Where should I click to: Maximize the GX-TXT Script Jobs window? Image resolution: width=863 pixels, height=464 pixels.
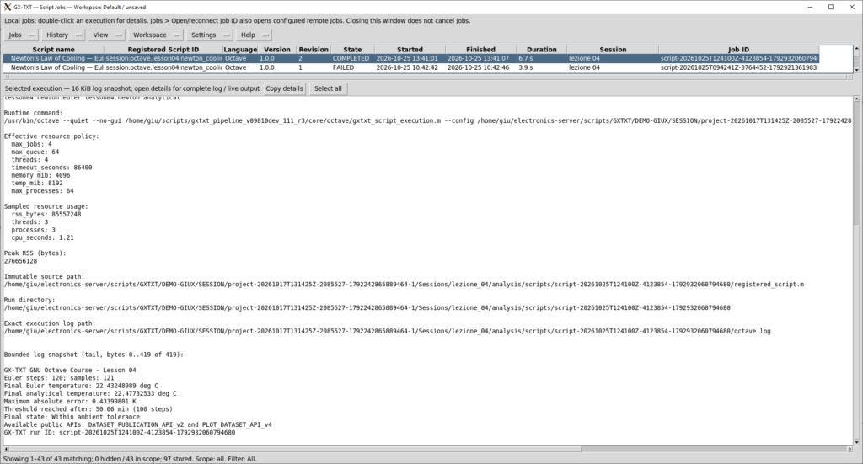point(830,7)
